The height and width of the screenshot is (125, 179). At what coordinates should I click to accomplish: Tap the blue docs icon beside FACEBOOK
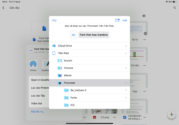(124, 117)
